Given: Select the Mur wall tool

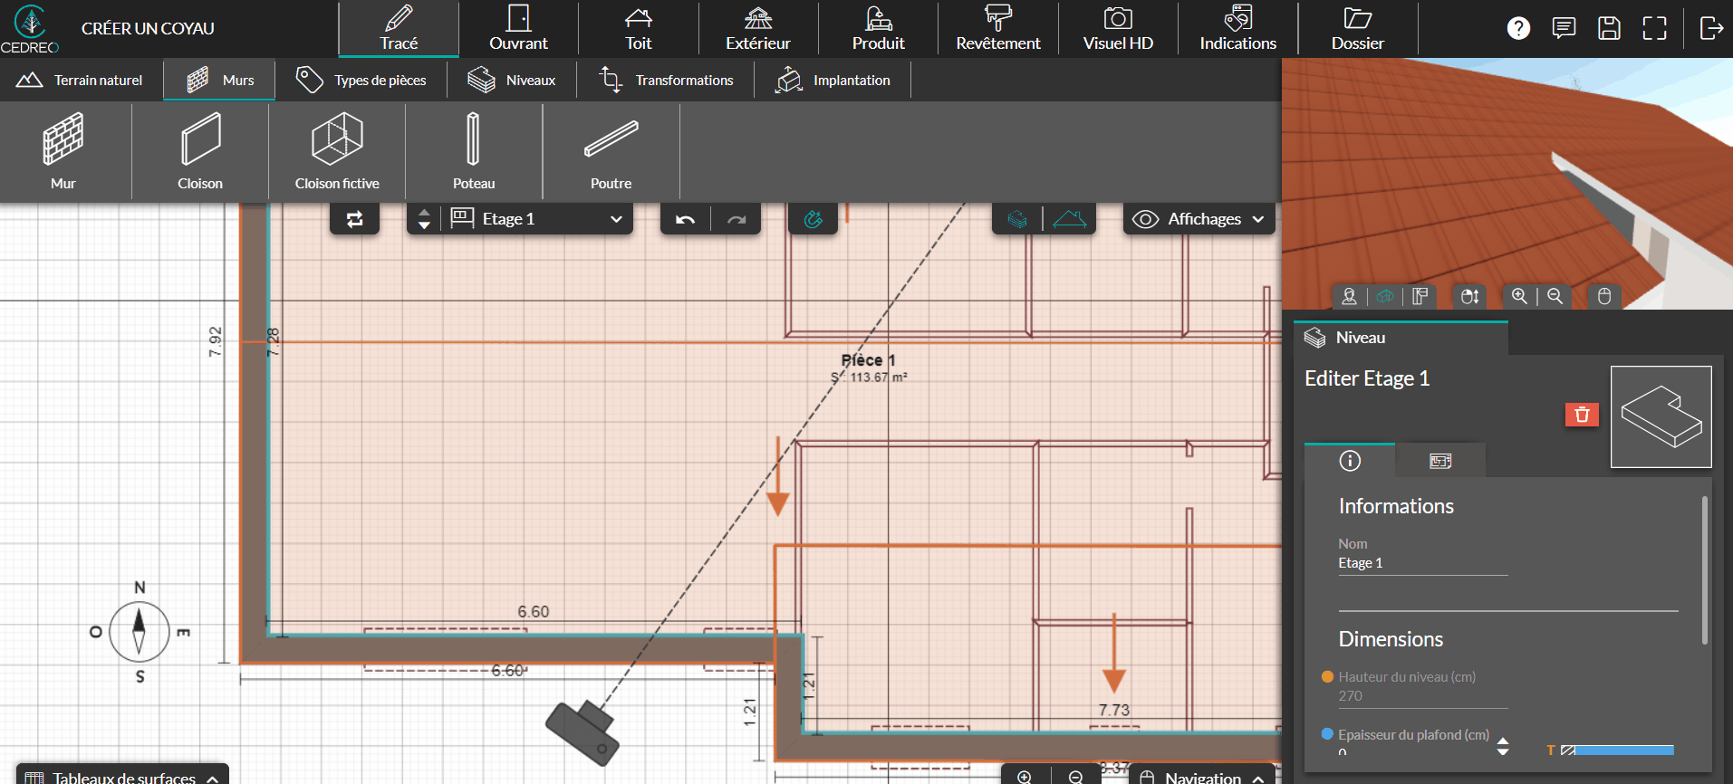Looking at the screenshot, I should click(x=63, y=151).
